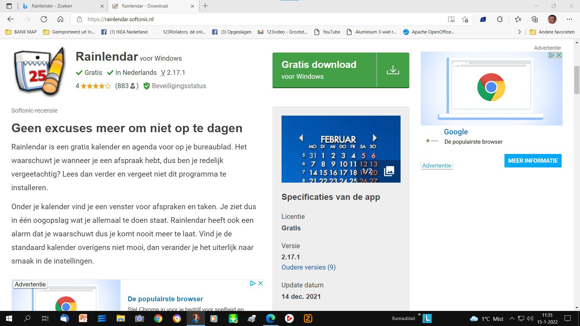Viewport: 580px width, 326px height.
Task: Open Google Chrome from the taskbar
Action: 158,318
